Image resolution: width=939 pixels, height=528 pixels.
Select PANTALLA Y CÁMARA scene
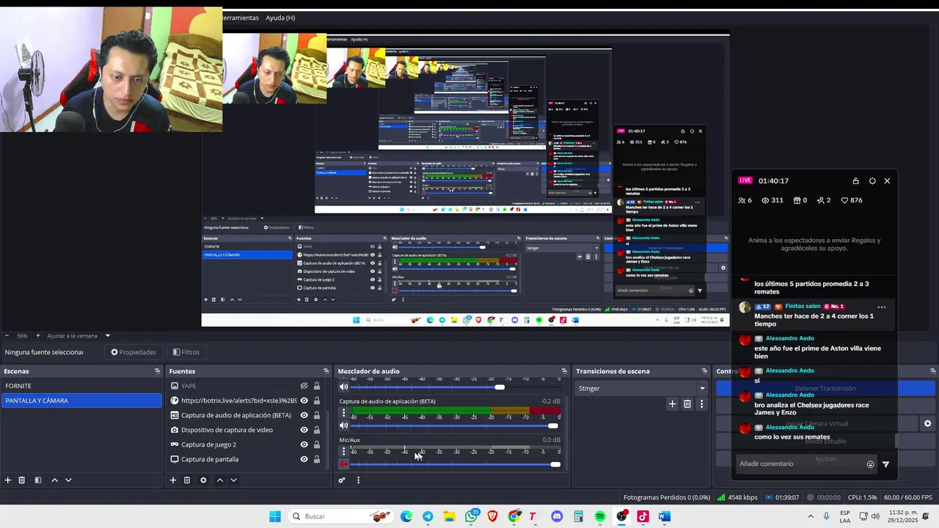pyautogui.click(x=81, y=400)
